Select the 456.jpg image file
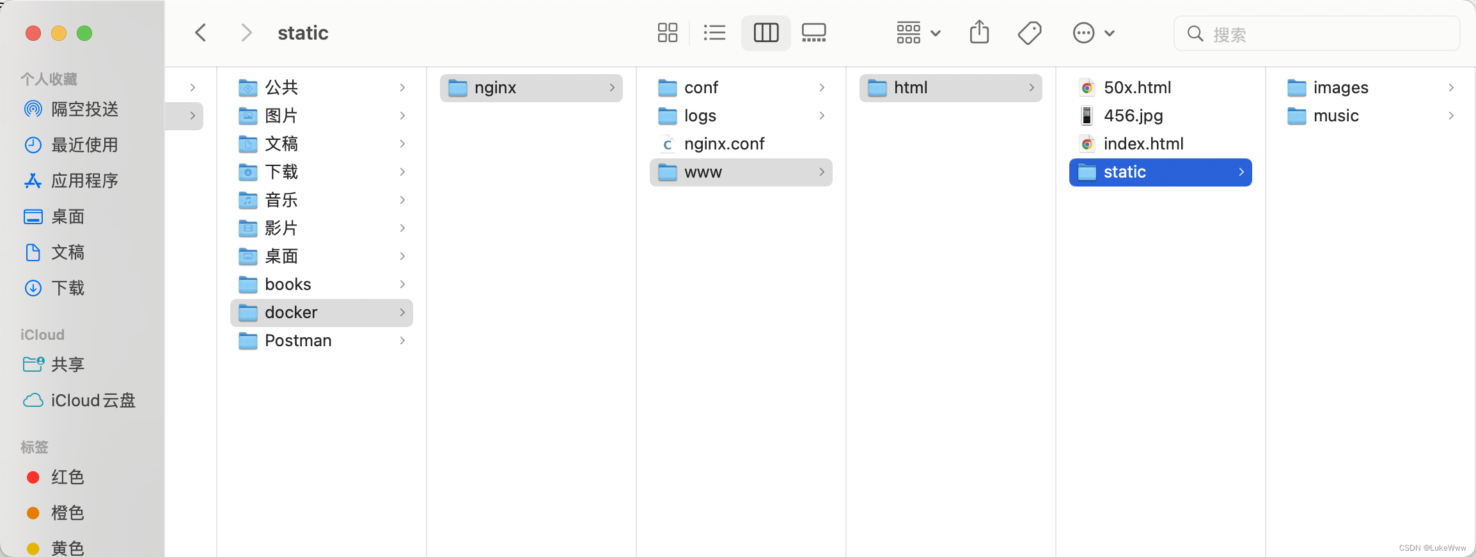This screenshot has width=1476, height=557. point(1161,116)
